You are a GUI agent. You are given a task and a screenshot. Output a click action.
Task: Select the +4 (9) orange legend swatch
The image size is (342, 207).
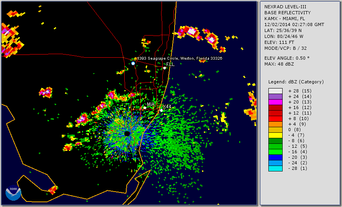pyautogui.click(x=275, y=124)
